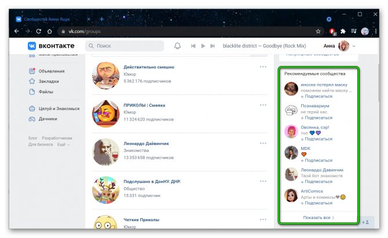Open the Действительно смешно community
This screenshot has width=388, height=238.
pos(149,67)
